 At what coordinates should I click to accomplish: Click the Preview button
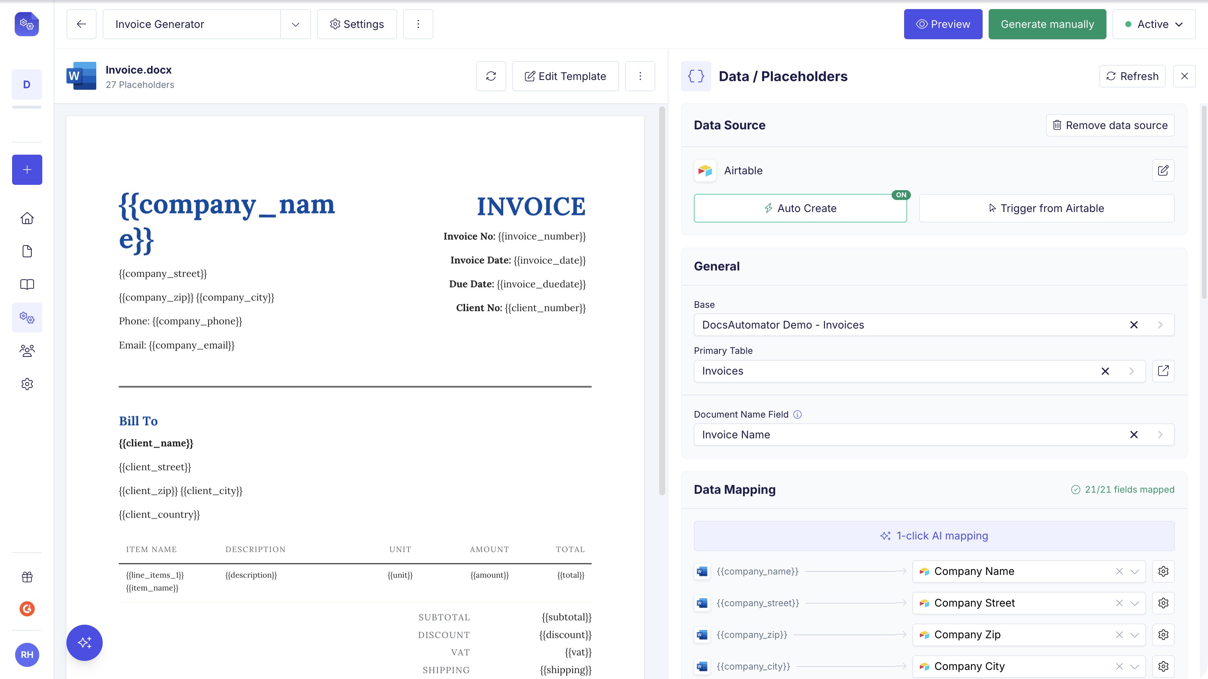[943, 24]
